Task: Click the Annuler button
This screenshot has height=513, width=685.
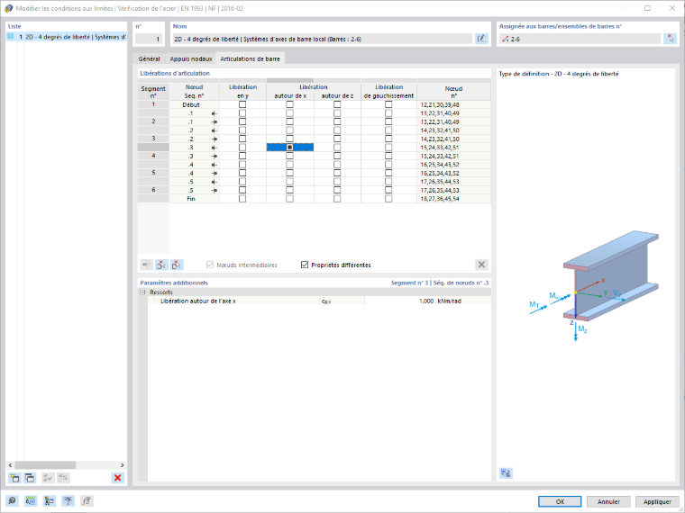Action: point(608,501)
